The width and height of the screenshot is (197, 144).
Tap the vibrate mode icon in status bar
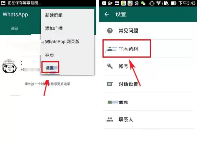(x=152, y=3)
